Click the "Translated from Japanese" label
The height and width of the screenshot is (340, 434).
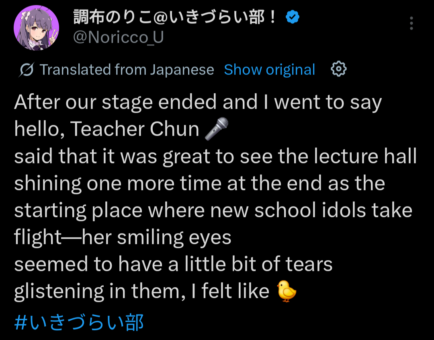tap(127, 70)
